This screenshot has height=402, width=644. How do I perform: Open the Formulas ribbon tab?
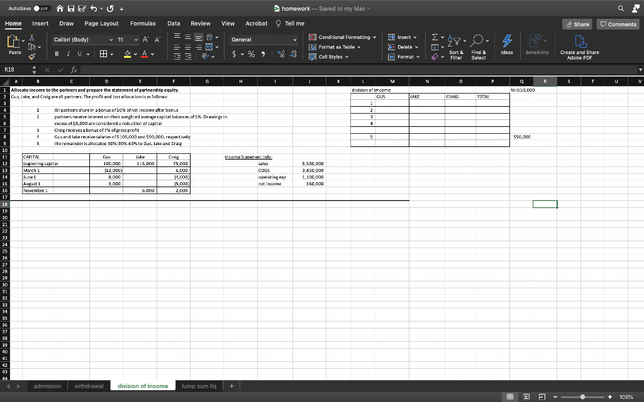pyautogui.click(x=143, y=24)
